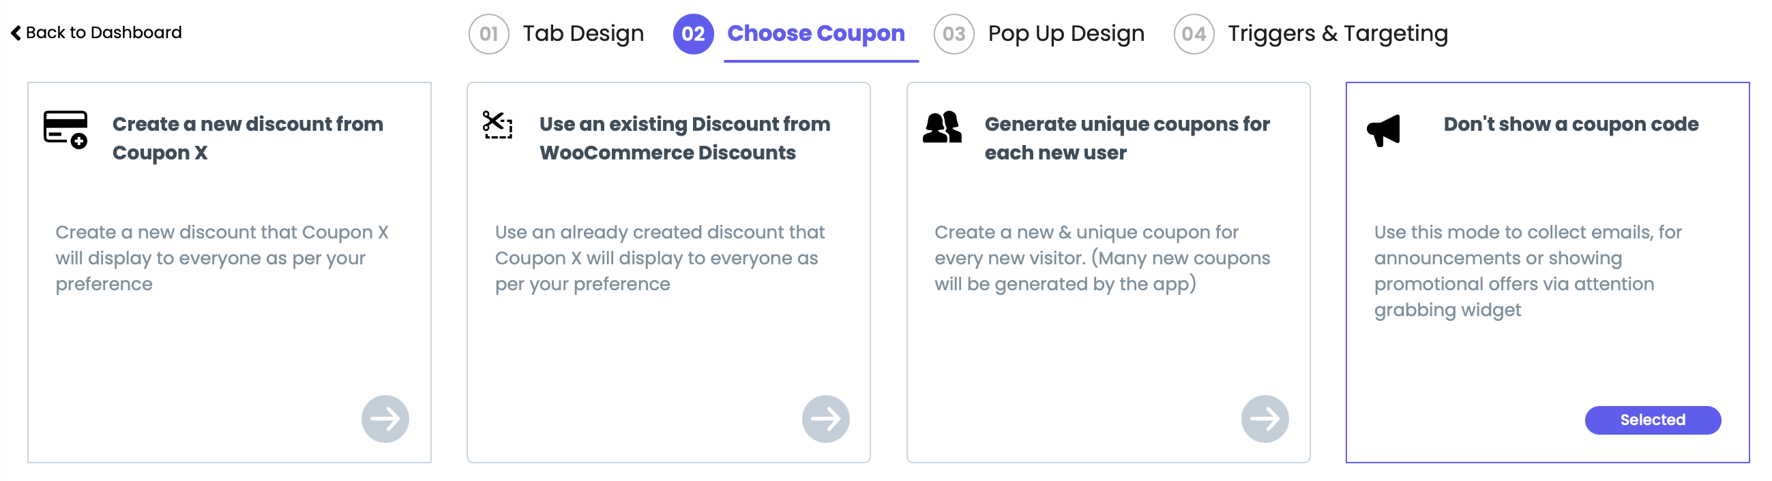Select "Generate unique coupons for each new user" heading
Viewport: 1772px width, 481px height.
pos(1127,138)
